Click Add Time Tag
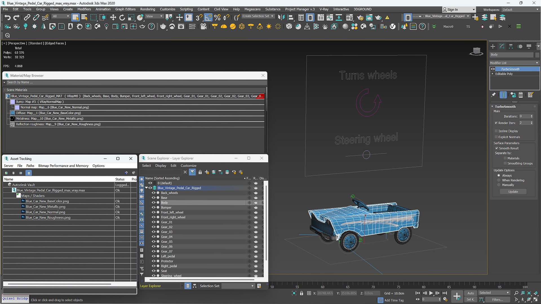Image resolution: width=541 pixels, height=304 pixels. (394, 300)
